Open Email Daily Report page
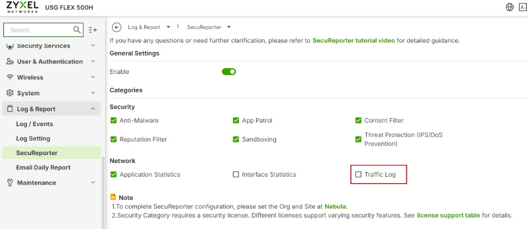Viewport: 528px width, 229px height. 43,168
